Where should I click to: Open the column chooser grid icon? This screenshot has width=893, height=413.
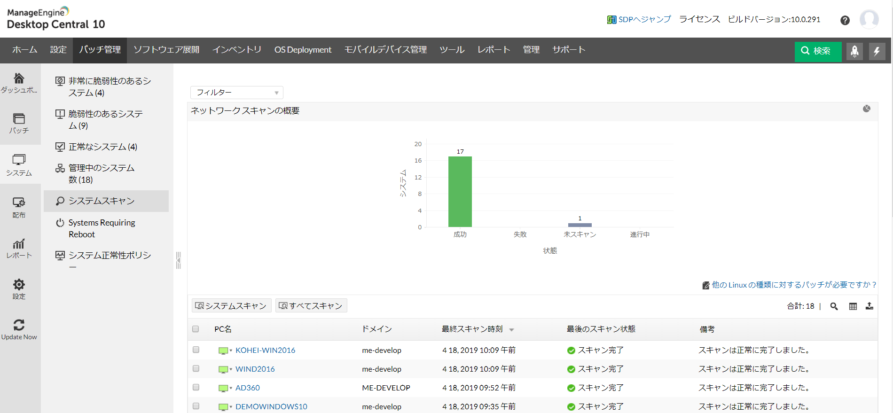[x=853, y=306]
